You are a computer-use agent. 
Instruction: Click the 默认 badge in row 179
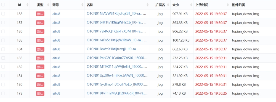(40, 94)
